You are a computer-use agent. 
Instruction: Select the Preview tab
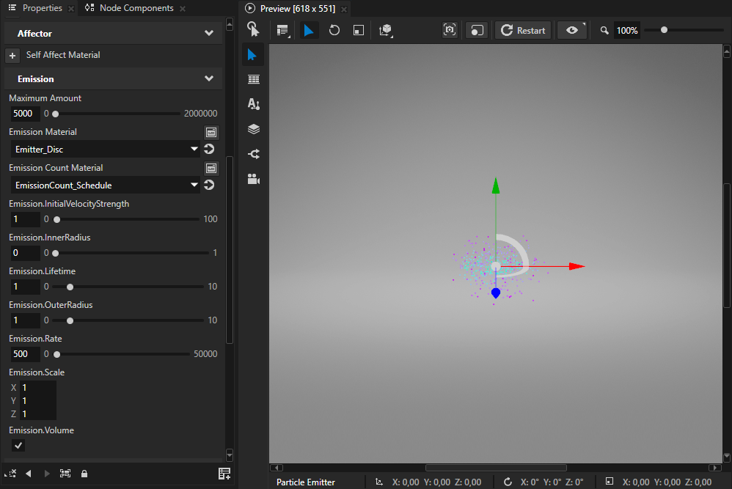click(x=297, y=8)
